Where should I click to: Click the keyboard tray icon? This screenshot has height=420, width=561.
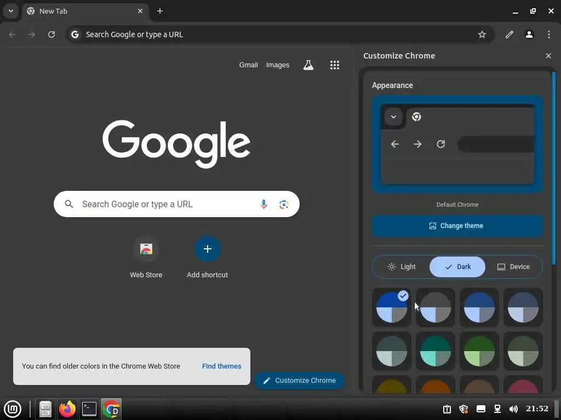pyautogui.click(x=481, y=409)
